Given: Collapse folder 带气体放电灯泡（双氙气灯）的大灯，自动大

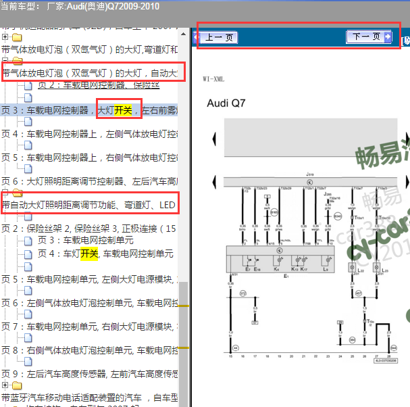Looking at the screenshot, I should coord(5,60).
